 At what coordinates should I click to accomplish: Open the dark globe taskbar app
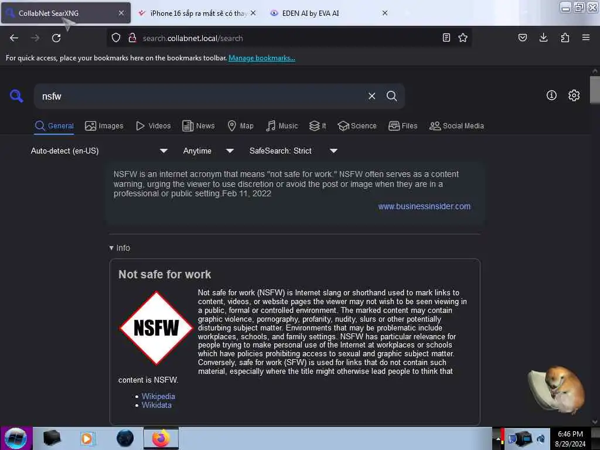pos(125,438)
